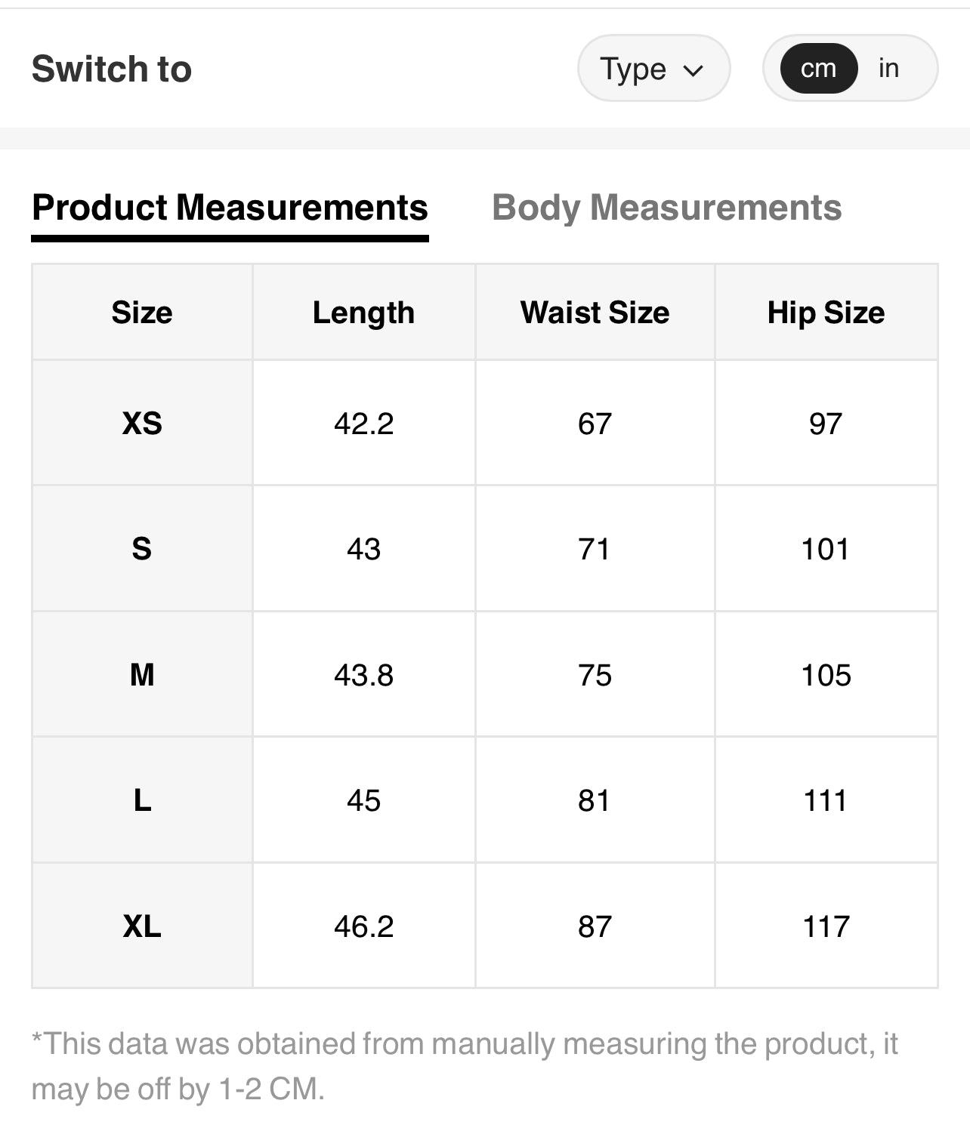
Task: Open the Type dropdown
Action: point(653,69)
